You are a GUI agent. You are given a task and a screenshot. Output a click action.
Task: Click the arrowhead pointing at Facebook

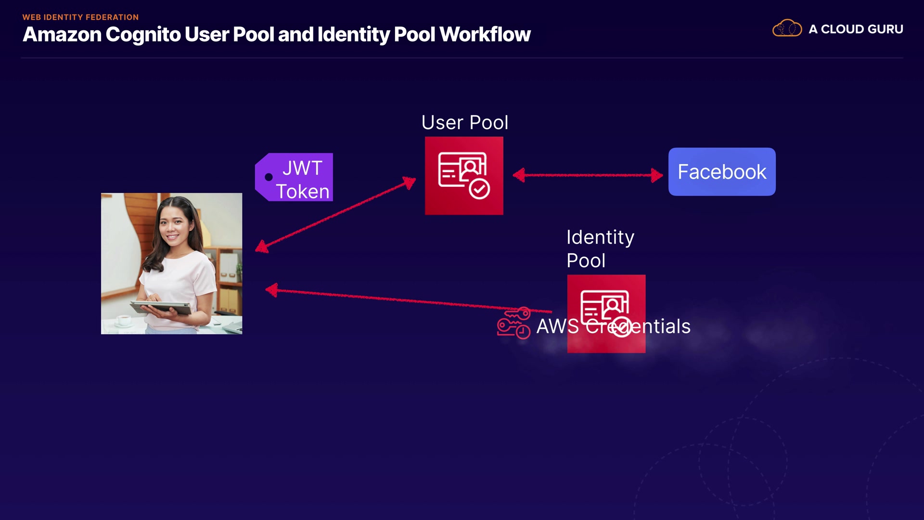pos(657,175)
